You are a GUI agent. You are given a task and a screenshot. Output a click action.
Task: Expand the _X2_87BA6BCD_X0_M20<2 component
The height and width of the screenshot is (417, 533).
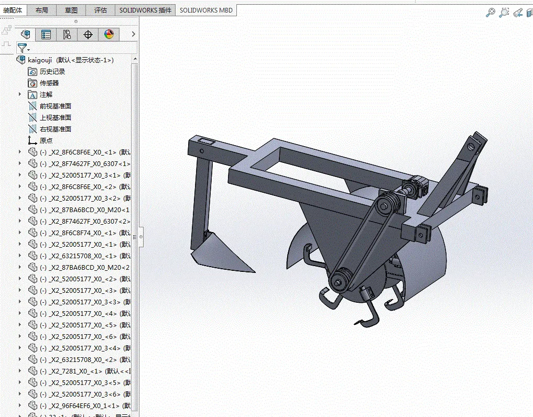click(20, 267)
